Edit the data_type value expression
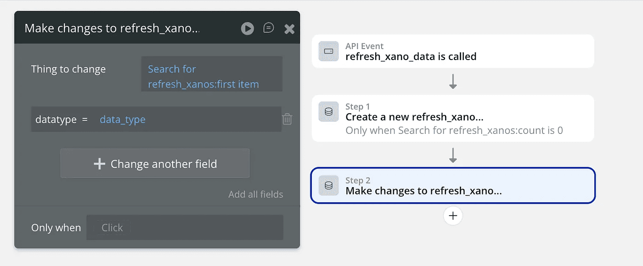This screenshot has height=266, width=643. coord(123,119)
